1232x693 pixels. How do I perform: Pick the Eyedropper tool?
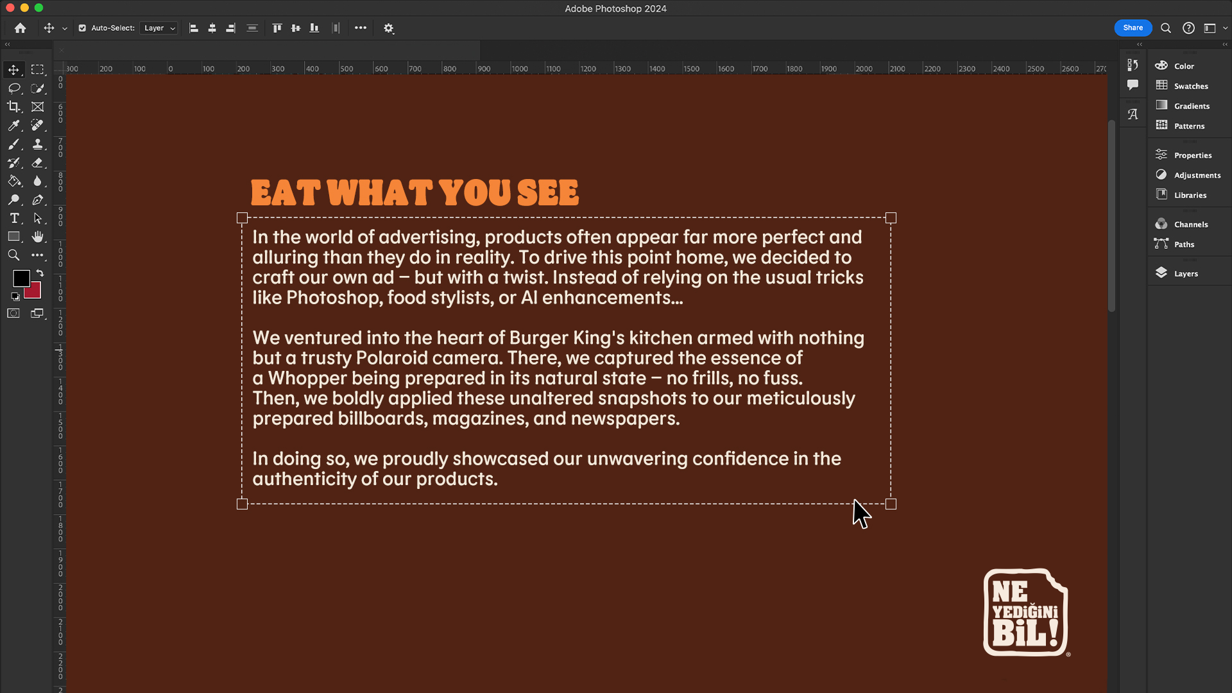[13, 125]
